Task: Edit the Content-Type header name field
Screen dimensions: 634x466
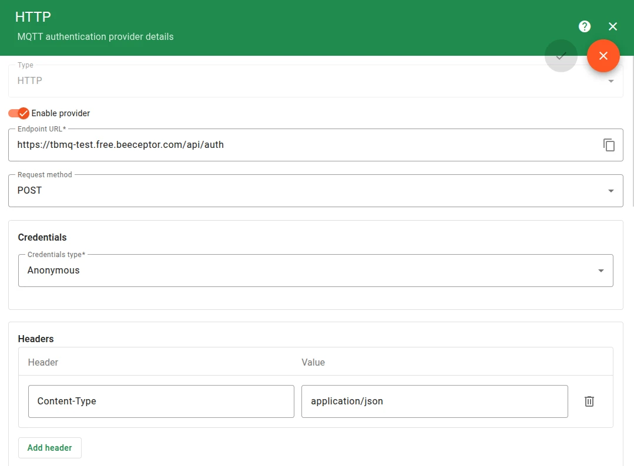Action: coord(161,401)
